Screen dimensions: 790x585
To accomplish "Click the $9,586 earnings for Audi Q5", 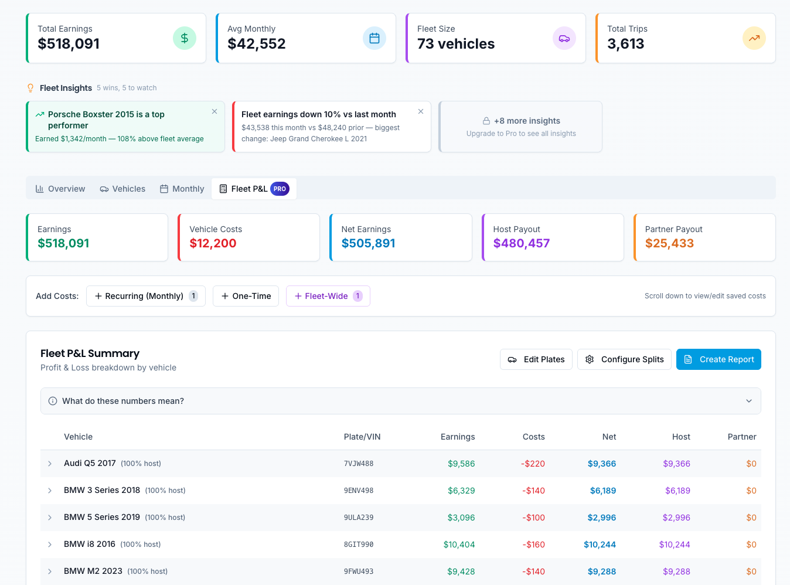I will (461, 464).
